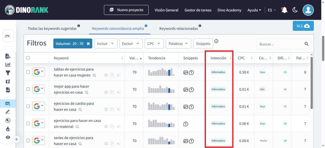Click info icon beside Keywords concordancia amplia
The width and height of the screenshot is (325, 148).
pos(146,26)
